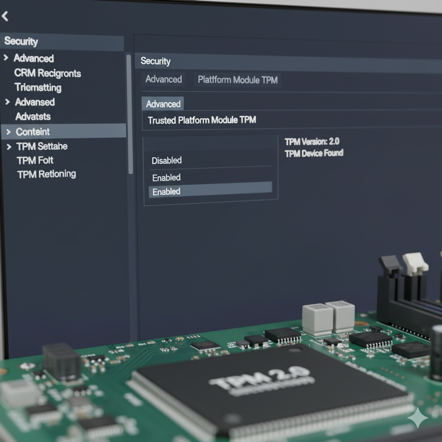Screen dimensions: 442x442
Task: Expand the TPM Settabe chevron
Action: pos(9,147)
